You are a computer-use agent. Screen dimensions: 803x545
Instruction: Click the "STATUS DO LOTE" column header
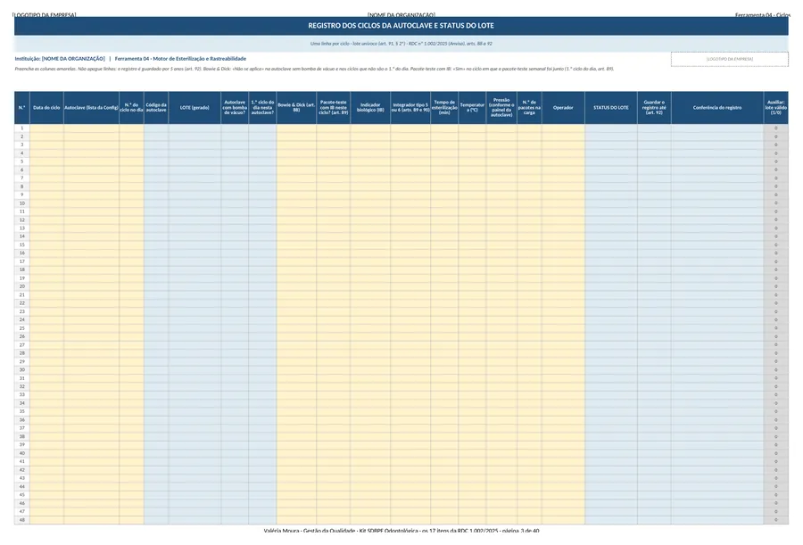click(611, 108)
